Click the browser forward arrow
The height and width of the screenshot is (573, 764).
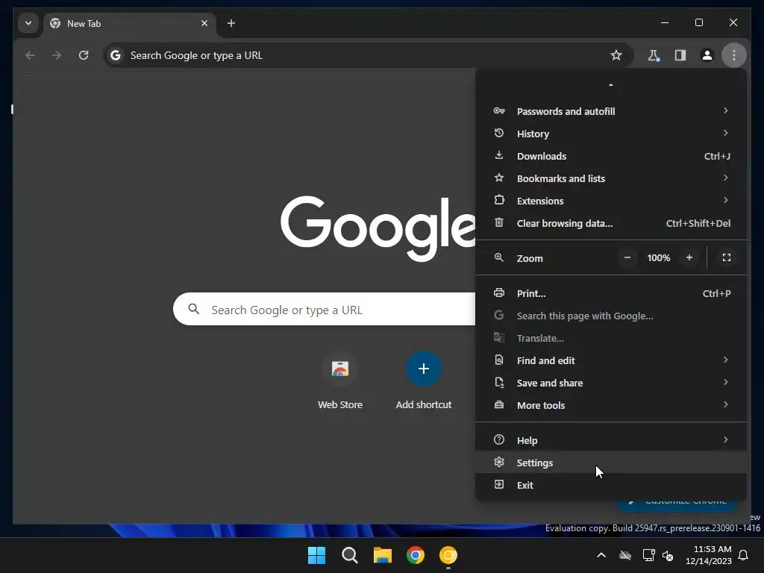[x=57, y=55]
